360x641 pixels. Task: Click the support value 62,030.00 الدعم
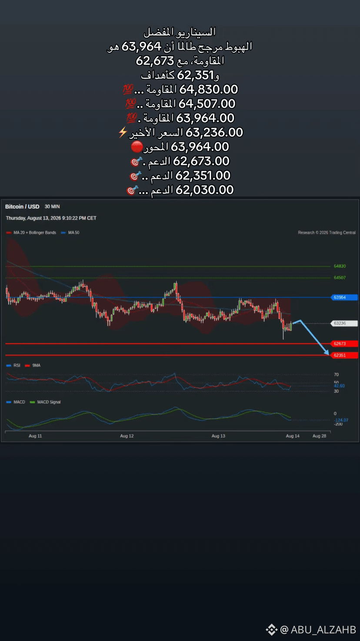click(x=186, y=190)
